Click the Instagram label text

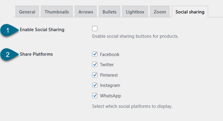(110, 85)
